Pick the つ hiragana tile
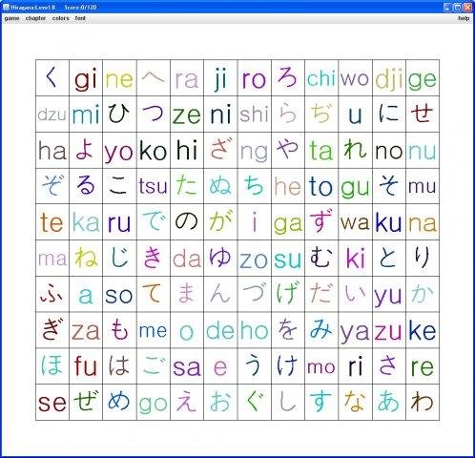This screenshot has height=458, width=475. [x=154, y=114]
